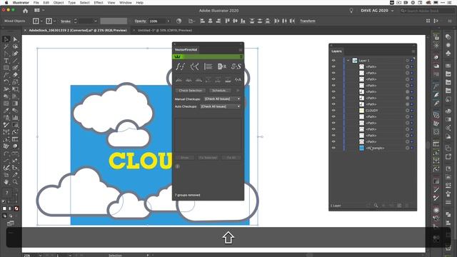Click the fill color swatch in control bar
The width and height of the screenshot is (457, 257).
[x=36, y=21]
